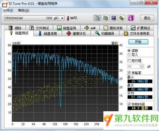The height and width of the screenshot is (131, 159).
Task: Click the copy screenshot toolbar icon
Action: (105, 18)
